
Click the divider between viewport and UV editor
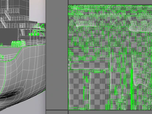pos(46,57)
